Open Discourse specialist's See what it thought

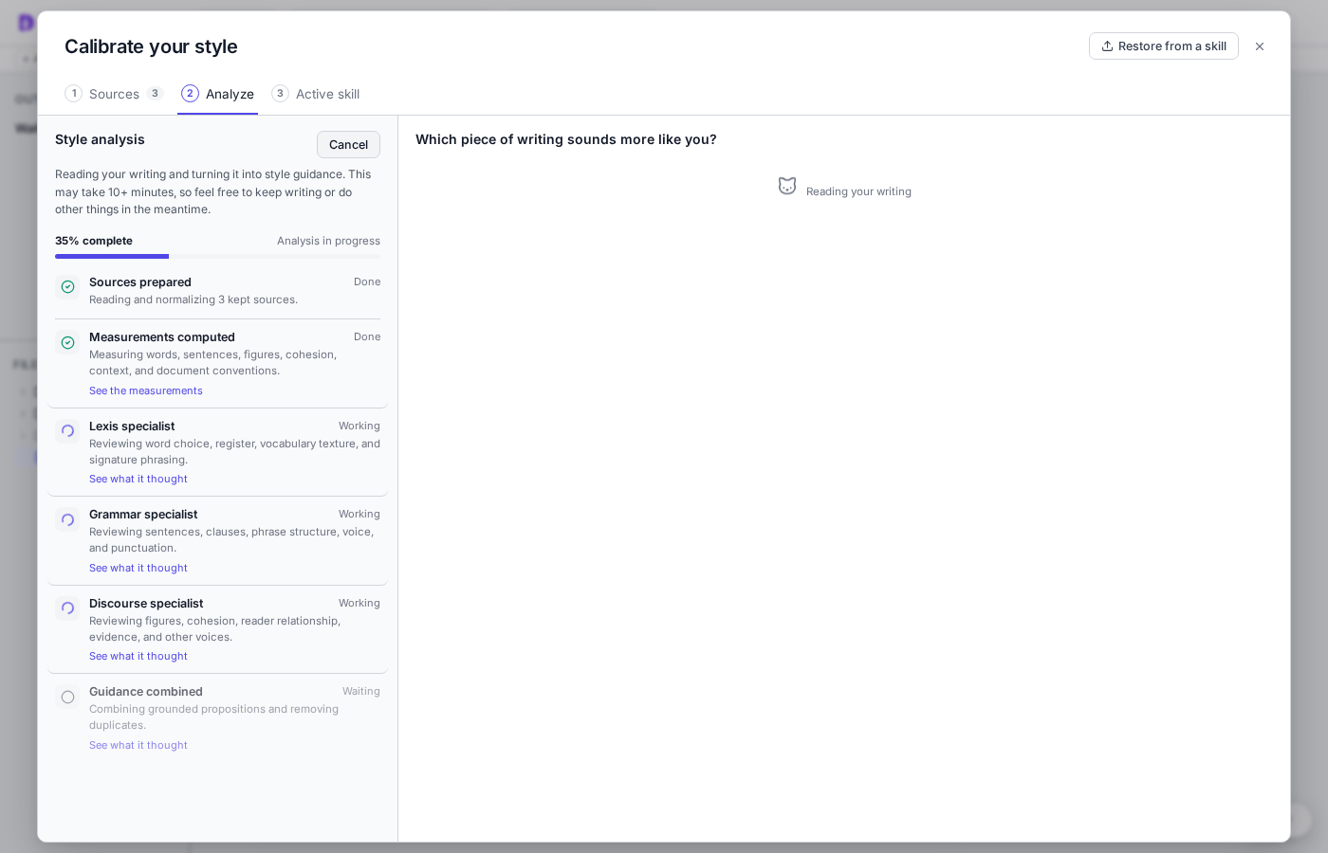(x=138, y=656)
